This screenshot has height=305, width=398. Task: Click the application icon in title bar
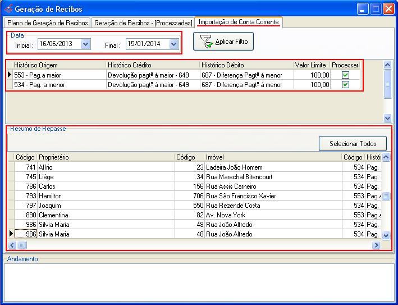8,8
